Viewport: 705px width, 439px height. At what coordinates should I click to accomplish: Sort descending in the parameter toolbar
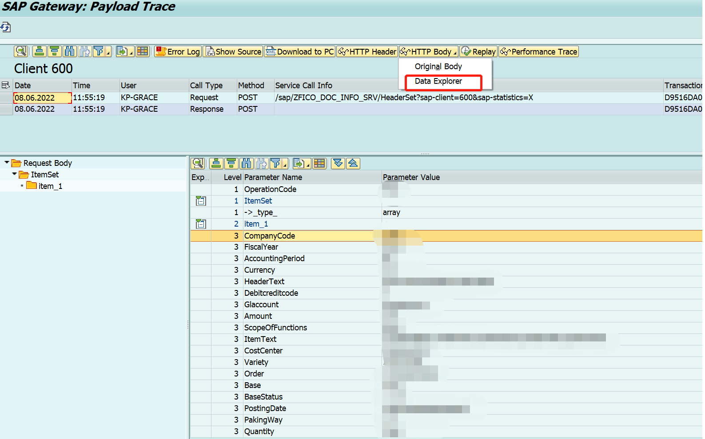coord(231,164)
